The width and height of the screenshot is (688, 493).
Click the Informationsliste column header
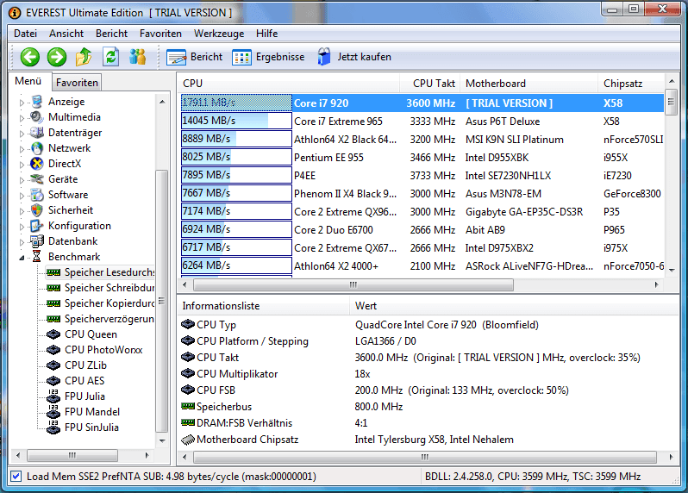263,306
